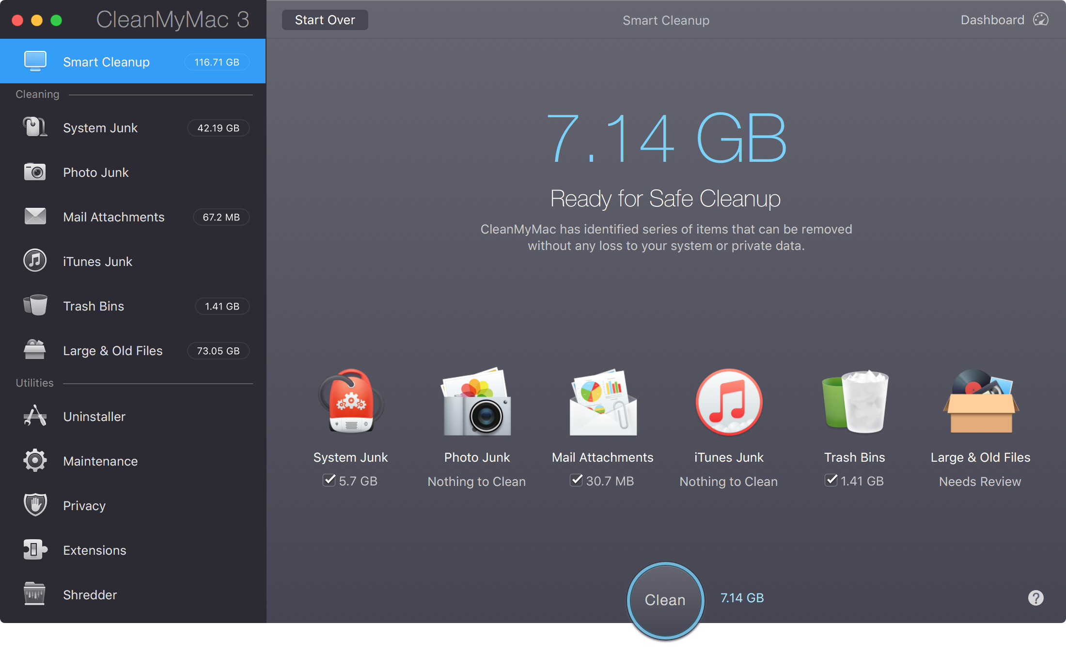Click the 'Ready for Safe Cleanup' heading
The height and width of the screenshot is (655, 1066).
(666, 199)
